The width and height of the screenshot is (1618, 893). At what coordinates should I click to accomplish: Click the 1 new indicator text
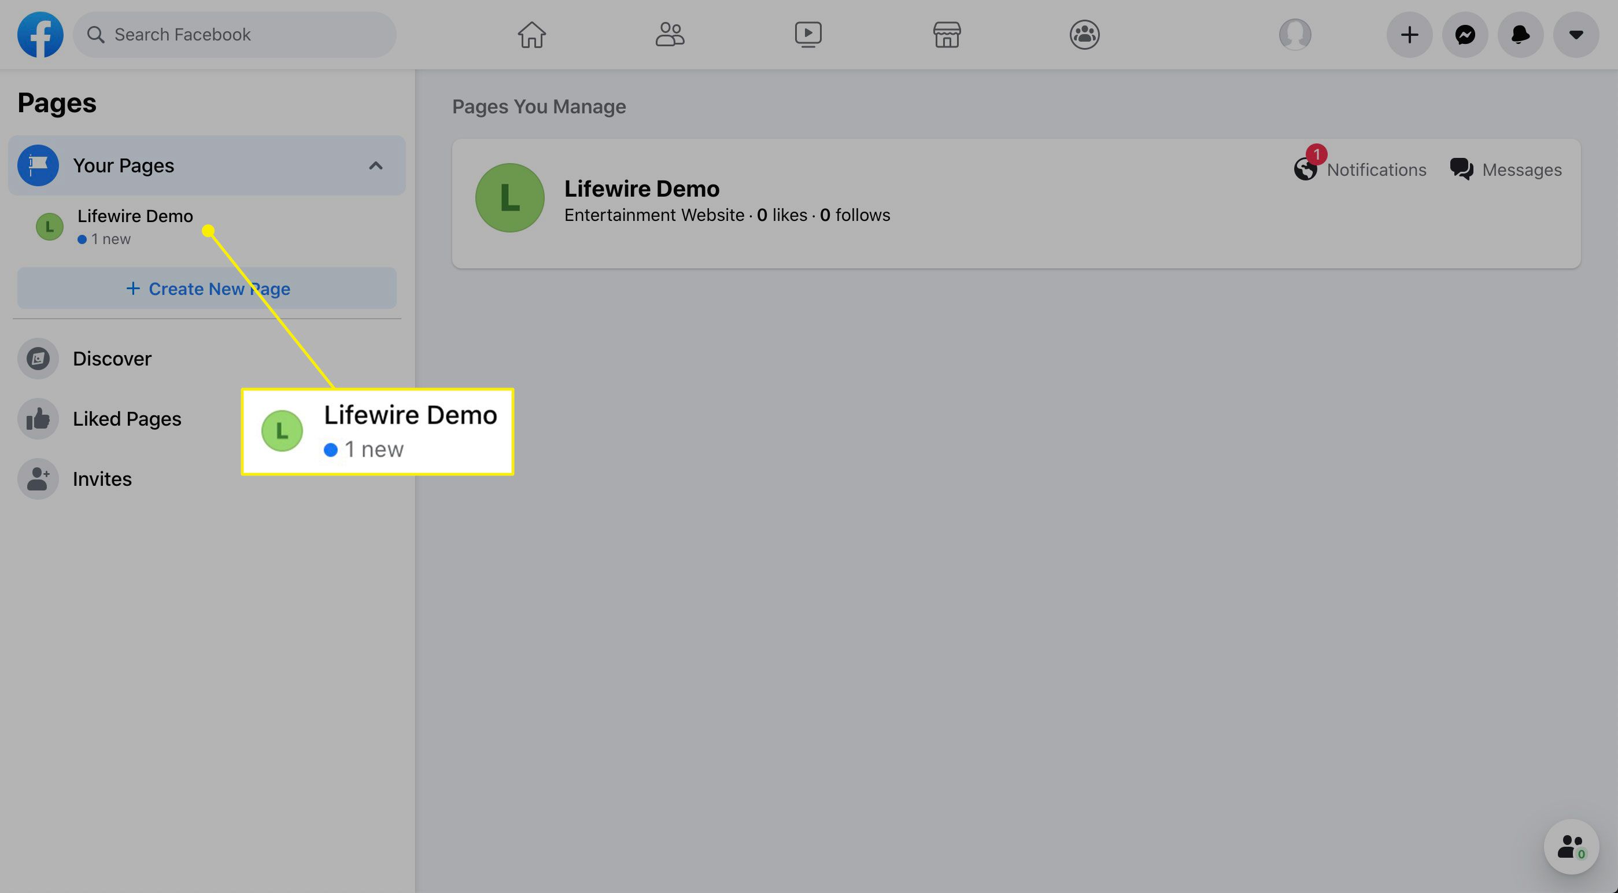(111, 239)
